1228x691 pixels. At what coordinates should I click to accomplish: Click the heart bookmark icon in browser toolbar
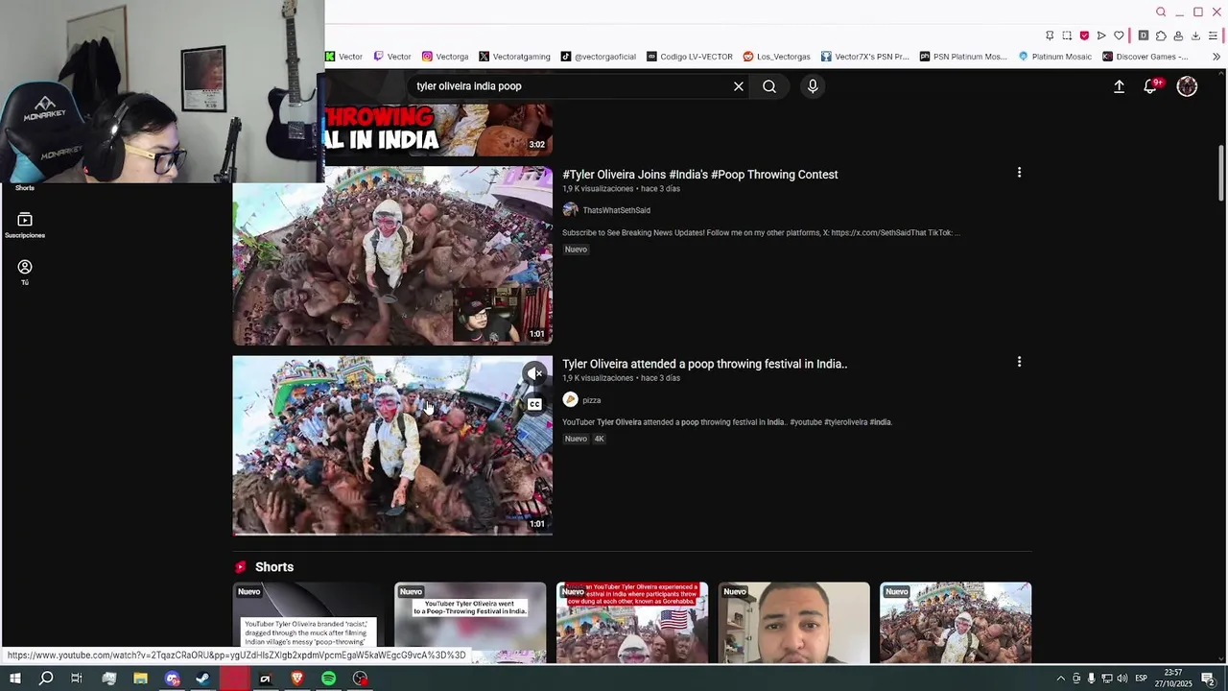[1119, 36]
